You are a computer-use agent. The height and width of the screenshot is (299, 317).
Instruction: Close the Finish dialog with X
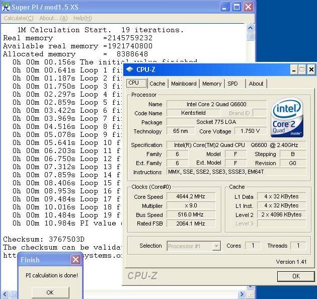click(x=75, y=259)
